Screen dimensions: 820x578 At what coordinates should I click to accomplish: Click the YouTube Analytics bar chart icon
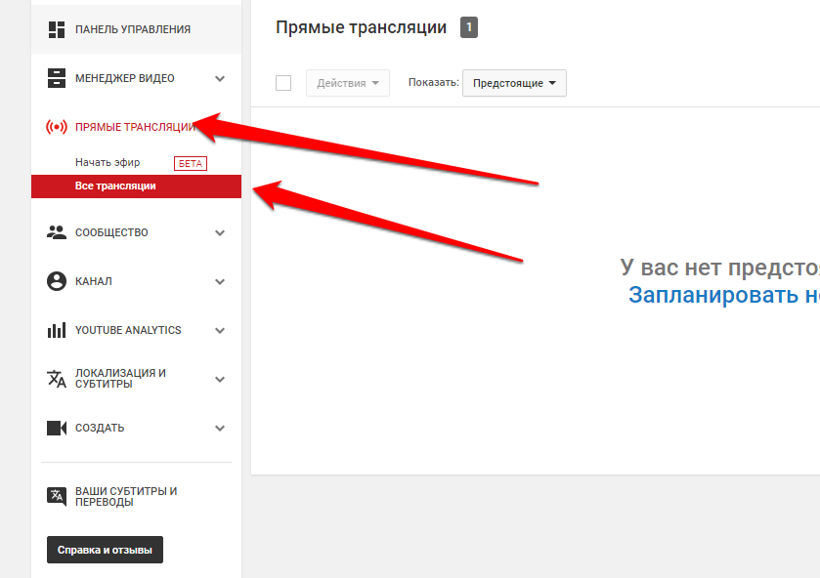57,330
